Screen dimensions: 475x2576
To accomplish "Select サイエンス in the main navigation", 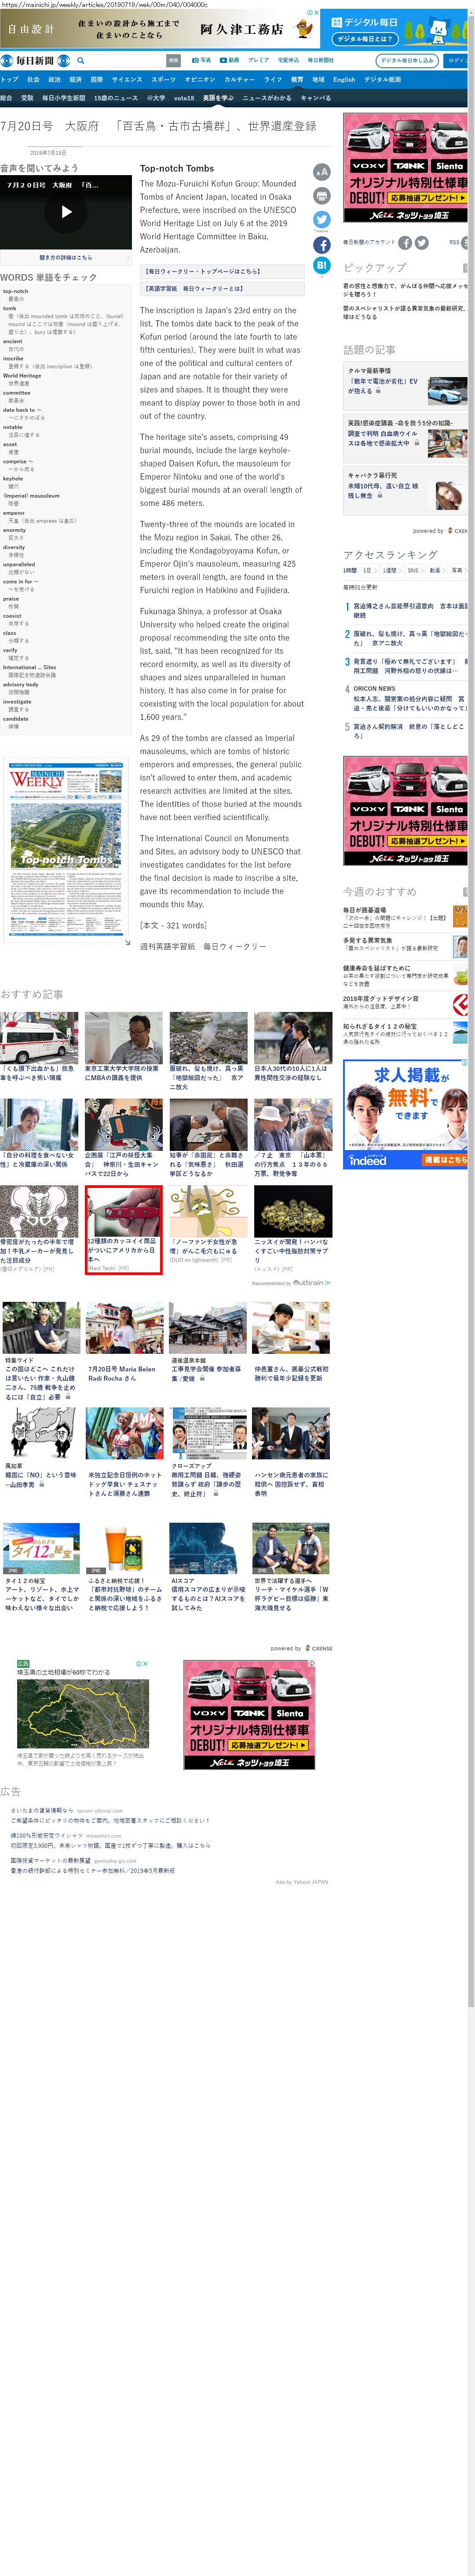I will pyautogui.click(x=127, y=79).
